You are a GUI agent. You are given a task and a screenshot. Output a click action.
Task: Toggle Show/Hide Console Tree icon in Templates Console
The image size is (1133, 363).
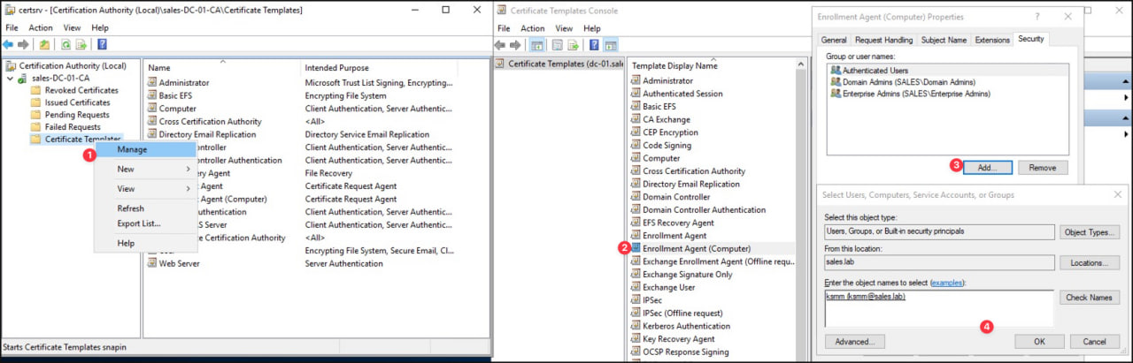(537, 44)
